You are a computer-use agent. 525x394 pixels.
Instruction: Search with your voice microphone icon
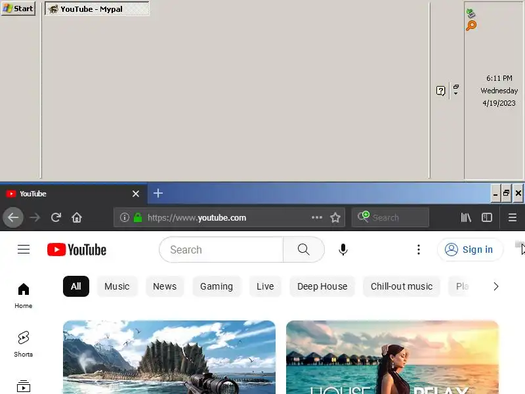coord(343,250)
